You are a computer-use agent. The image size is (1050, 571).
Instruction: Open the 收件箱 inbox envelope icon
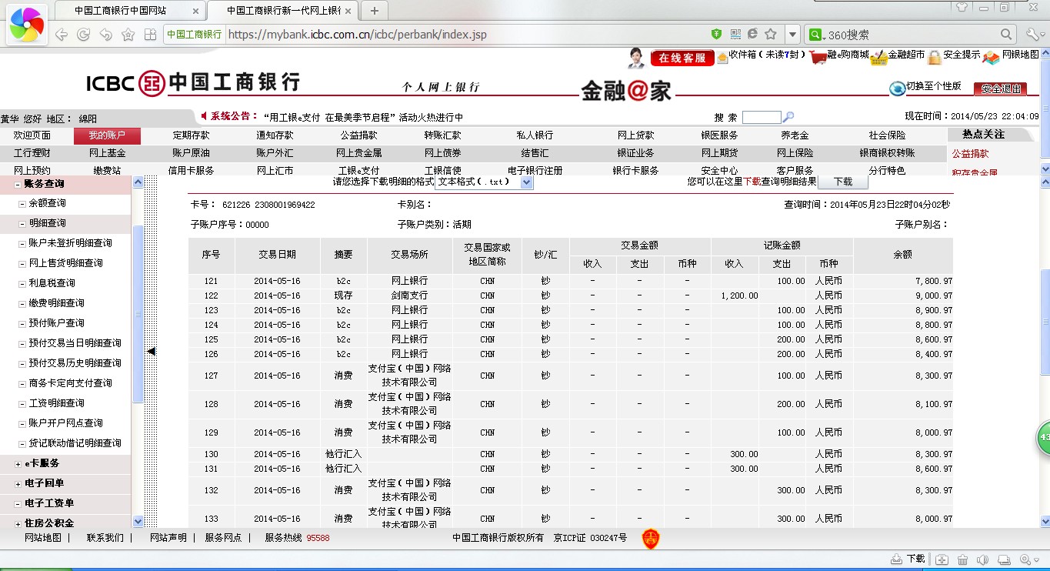pos(722,58)
